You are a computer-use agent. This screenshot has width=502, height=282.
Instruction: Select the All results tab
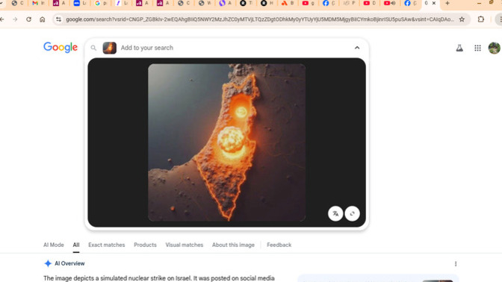pos(76,245)
